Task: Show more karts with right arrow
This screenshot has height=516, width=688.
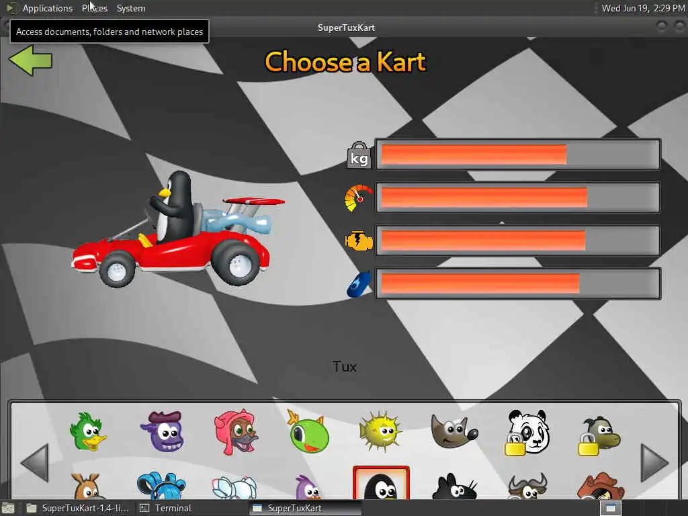Action: [x=654, y=463]
